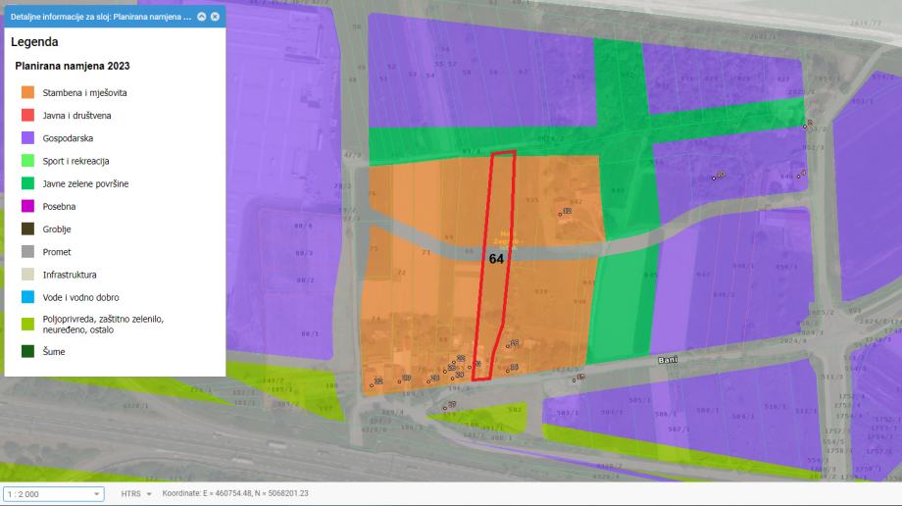This screenshot has width=902, height=506.
Task: Click the dark brown Groblje swatch
Action: point(27,228)
